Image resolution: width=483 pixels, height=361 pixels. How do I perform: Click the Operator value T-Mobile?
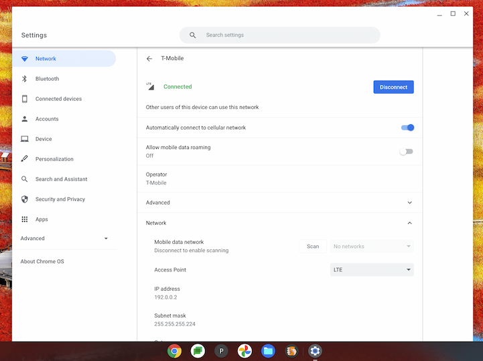[x=156, y=183]
